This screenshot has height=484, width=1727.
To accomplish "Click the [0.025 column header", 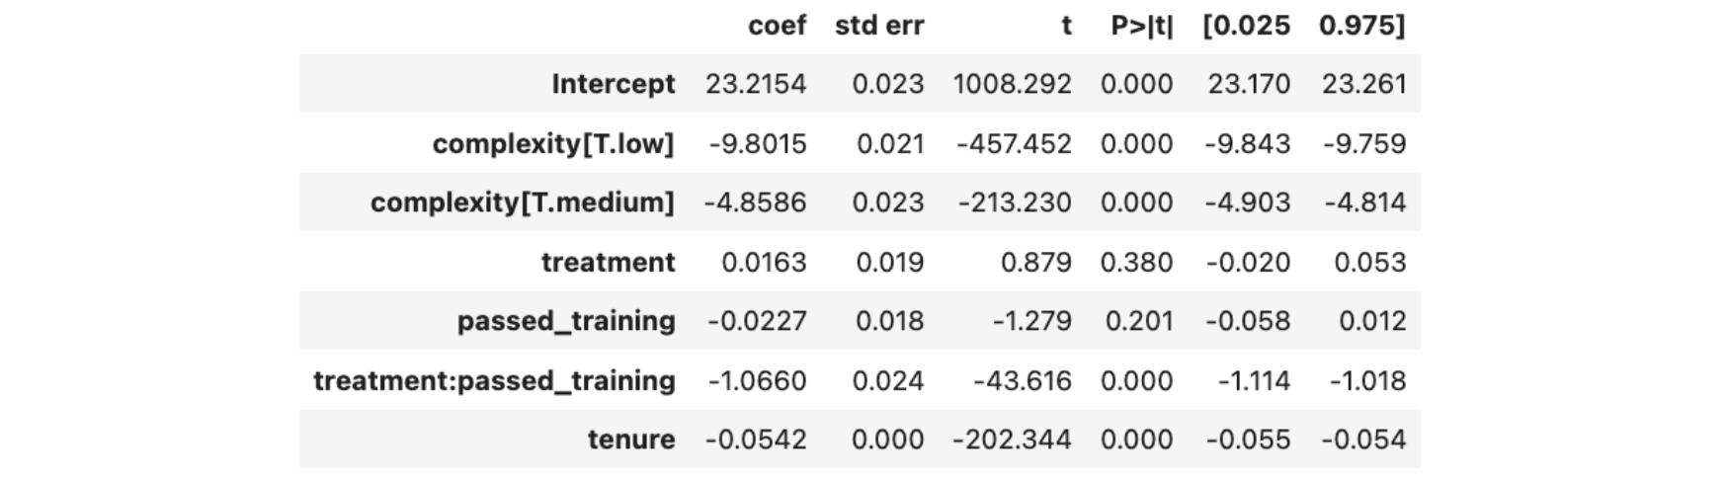I will click(x=1246, y=26).
